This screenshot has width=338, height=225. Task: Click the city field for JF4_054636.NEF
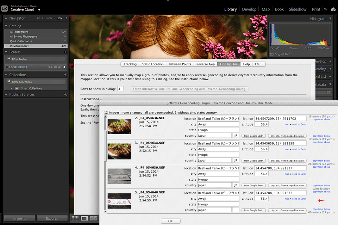click(218, 124)
